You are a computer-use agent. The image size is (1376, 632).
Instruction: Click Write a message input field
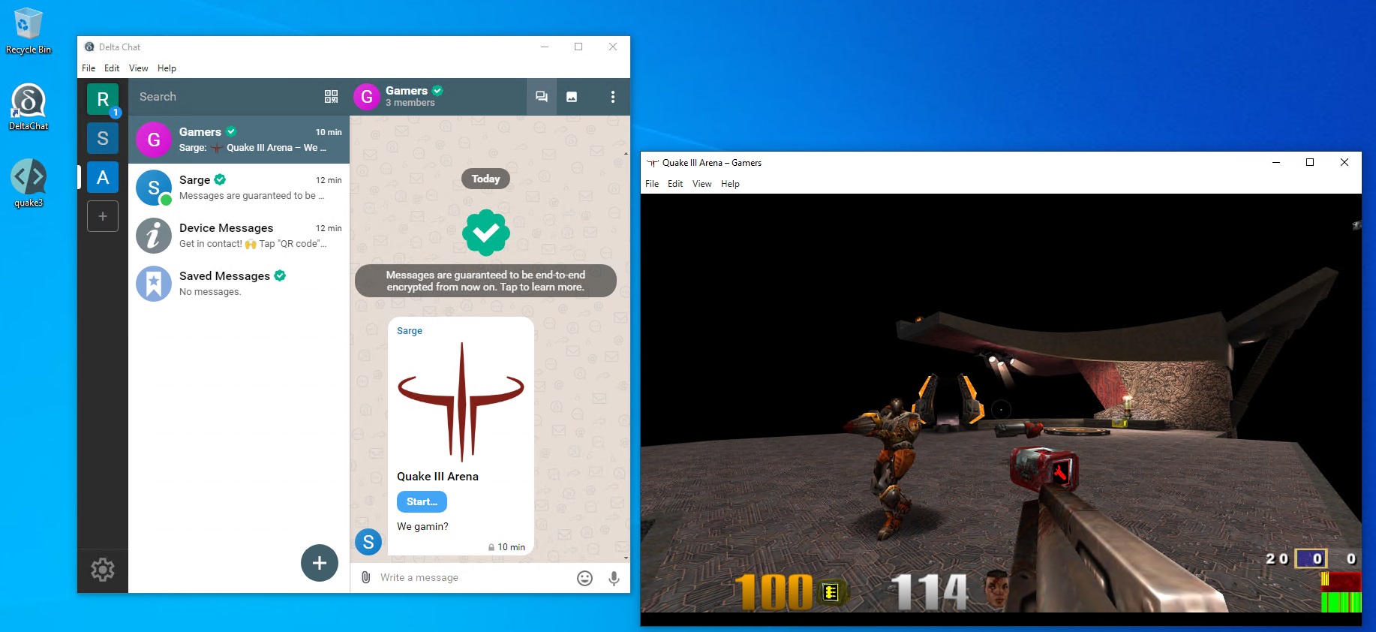tap(473, 578)
